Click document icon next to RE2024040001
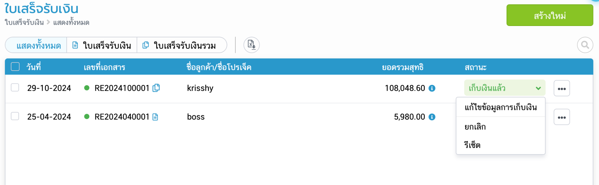The image size is (599, 185). [x=155, y=117]
